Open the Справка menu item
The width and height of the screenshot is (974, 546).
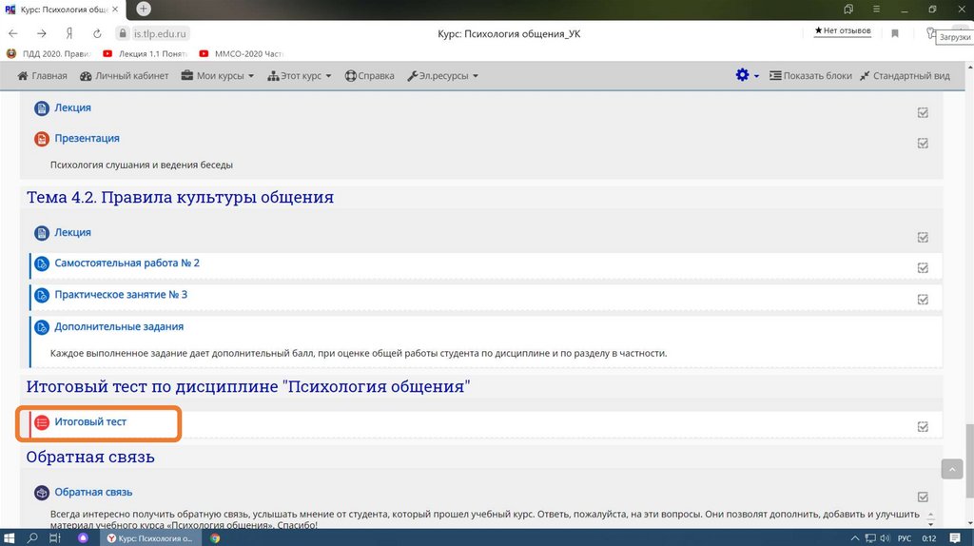369,76
